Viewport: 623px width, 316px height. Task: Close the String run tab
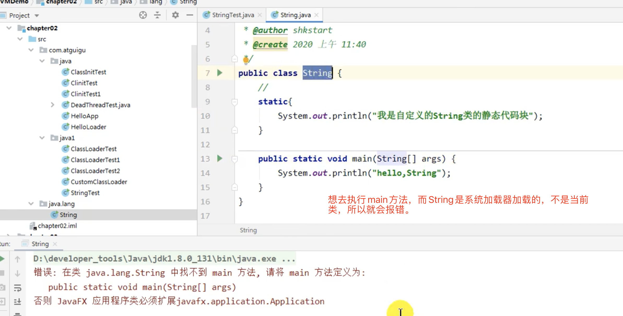[x=55, y=244]
